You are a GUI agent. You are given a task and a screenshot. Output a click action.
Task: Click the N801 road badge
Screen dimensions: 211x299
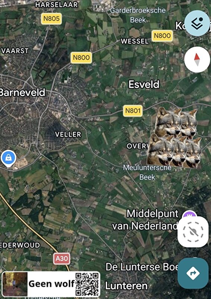coord(133,111)
